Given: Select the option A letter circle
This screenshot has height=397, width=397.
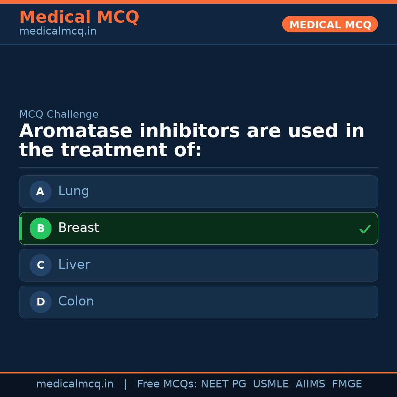Looking at the screenshot, I should click(x=40, y=192).
